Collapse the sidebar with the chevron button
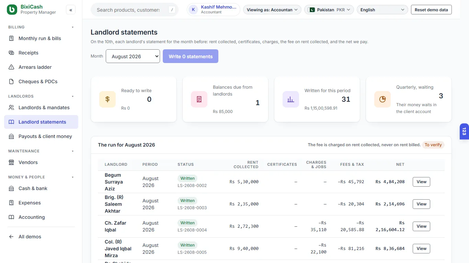Screen dimensions: 469x263 coord(71,10)
